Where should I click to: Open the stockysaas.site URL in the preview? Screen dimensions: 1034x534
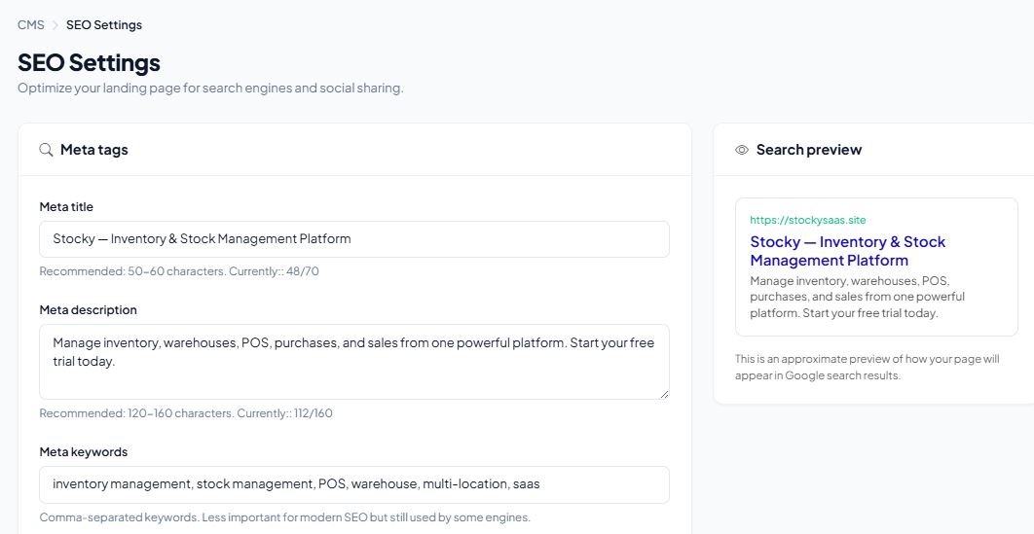808,220
